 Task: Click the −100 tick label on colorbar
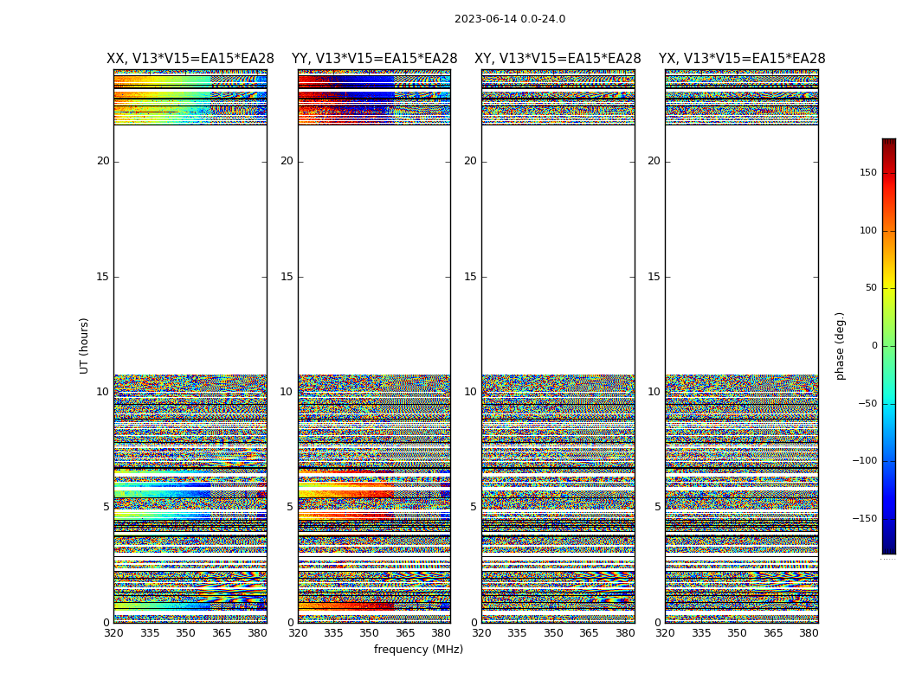[x=864, y=461]
